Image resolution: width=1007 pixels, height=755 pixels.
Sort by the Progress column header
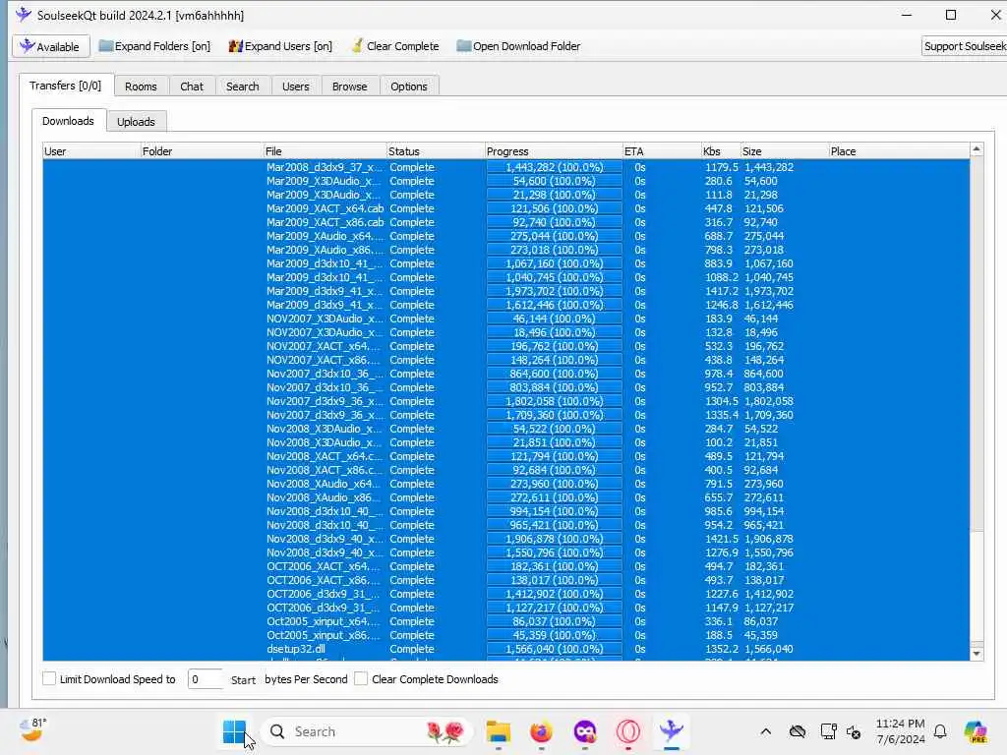pyautogui.click(x=554, y=151)
